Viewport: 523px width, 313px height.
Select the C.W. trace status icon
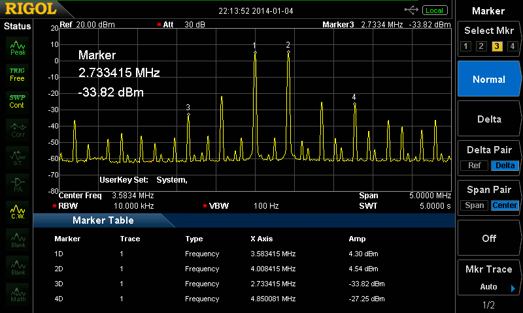point(18,212)
